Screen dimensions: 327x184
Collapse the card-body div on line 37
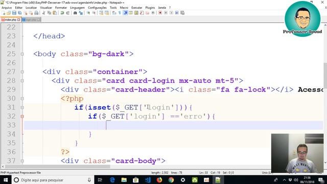pyautogui.click(x=22, y=161)
